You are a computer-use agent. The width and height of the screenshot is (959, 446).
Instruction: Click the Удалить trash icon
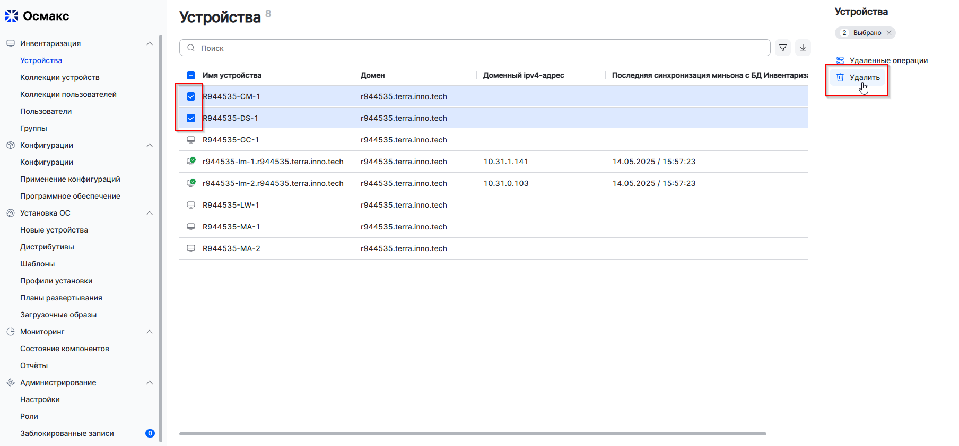(840, 77)
